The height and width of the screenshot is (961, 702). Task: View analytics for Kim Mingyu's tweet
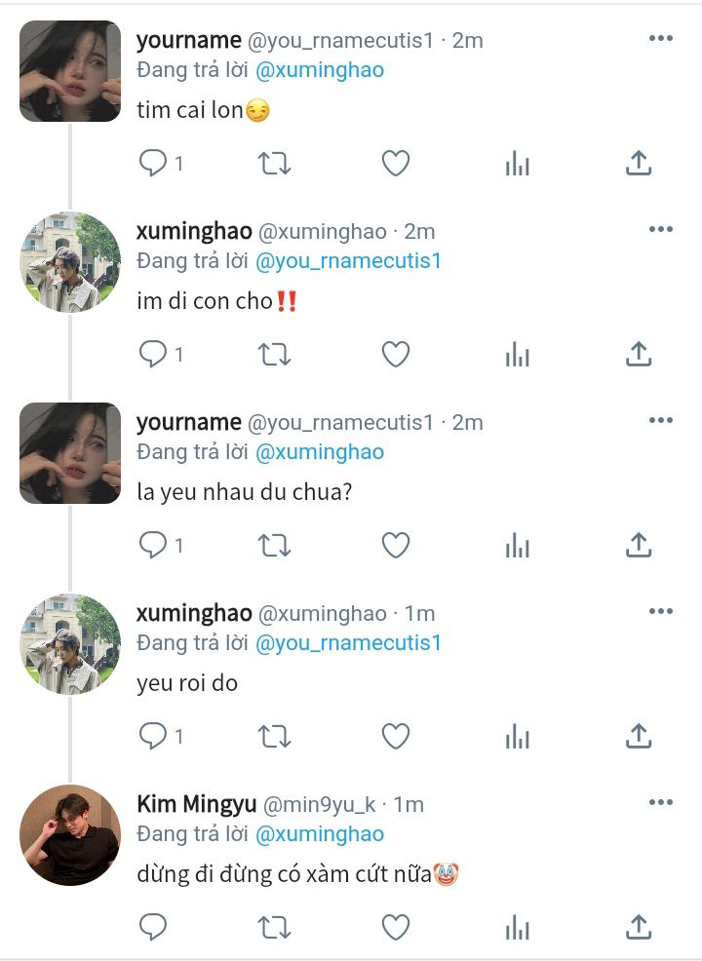coord(518,927)
